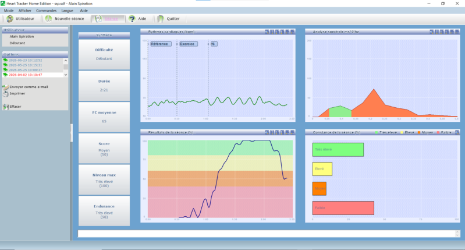Click zoom magnifier icon on Analyse spectrale chart

pyautogui.click(x=432, y=32)
